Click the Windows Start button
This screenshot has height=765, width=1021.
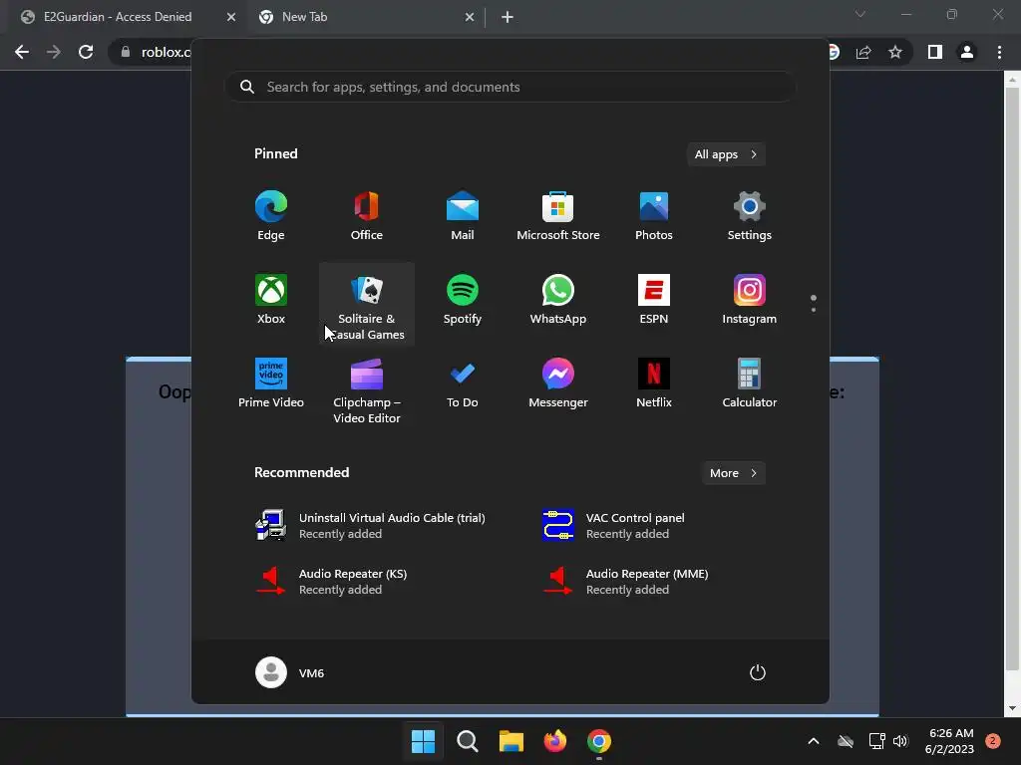(423, 741)
